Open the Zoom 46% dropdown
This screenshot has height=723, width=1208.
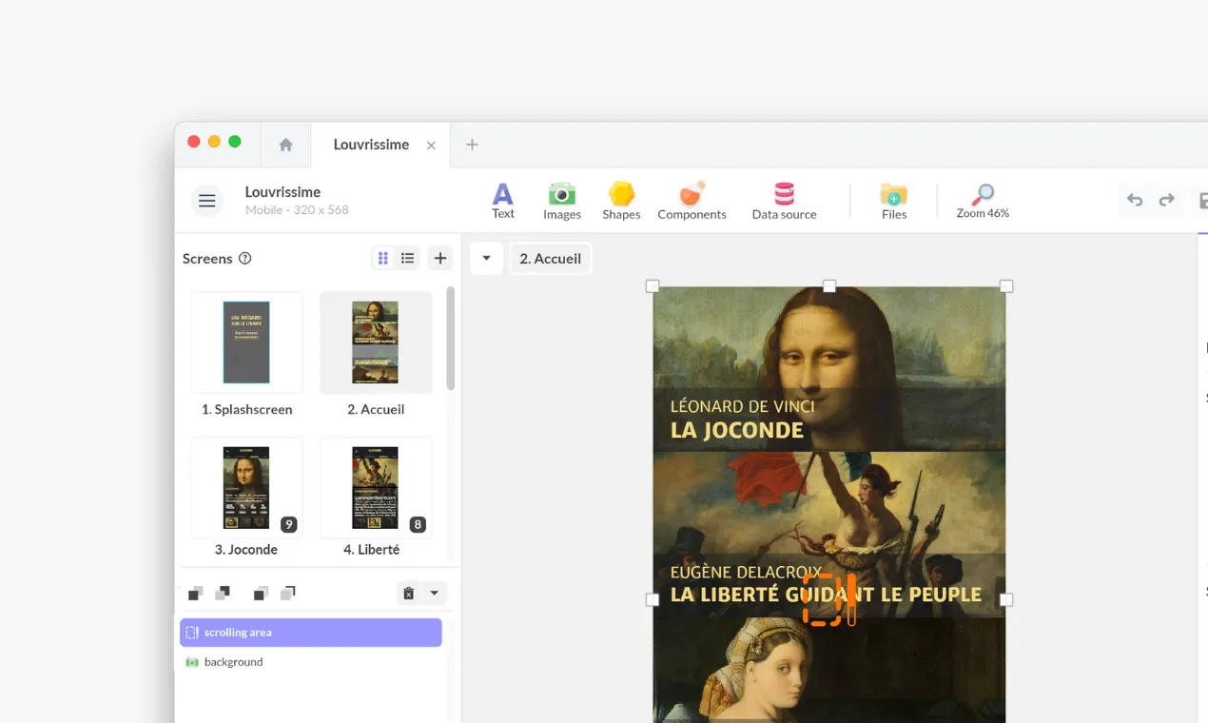[983, 200]
